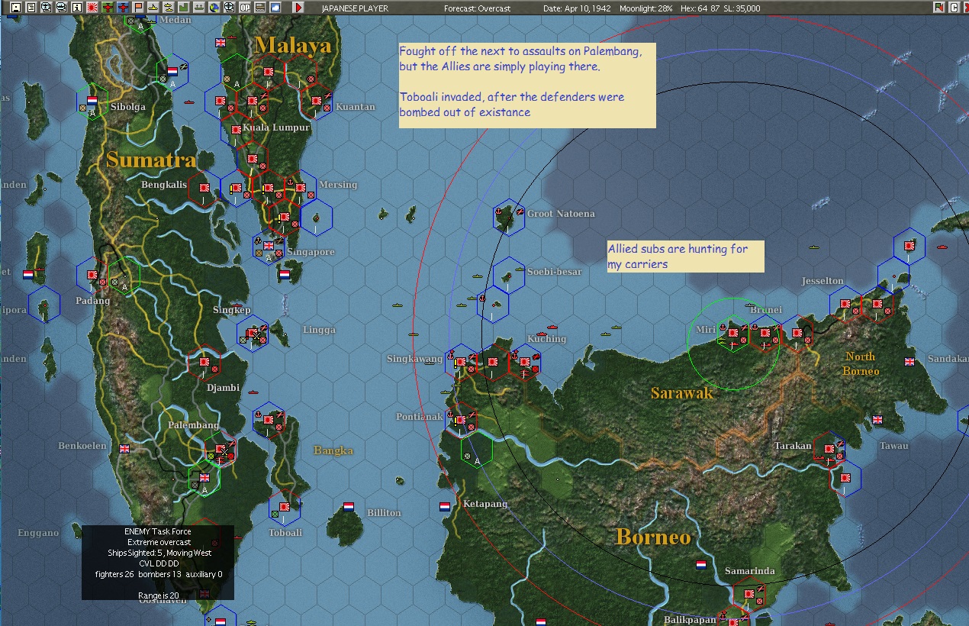The height and width of the screenshot is (626, 969).
Task: Select red plane icon on blue background
Action: (123, 8)
